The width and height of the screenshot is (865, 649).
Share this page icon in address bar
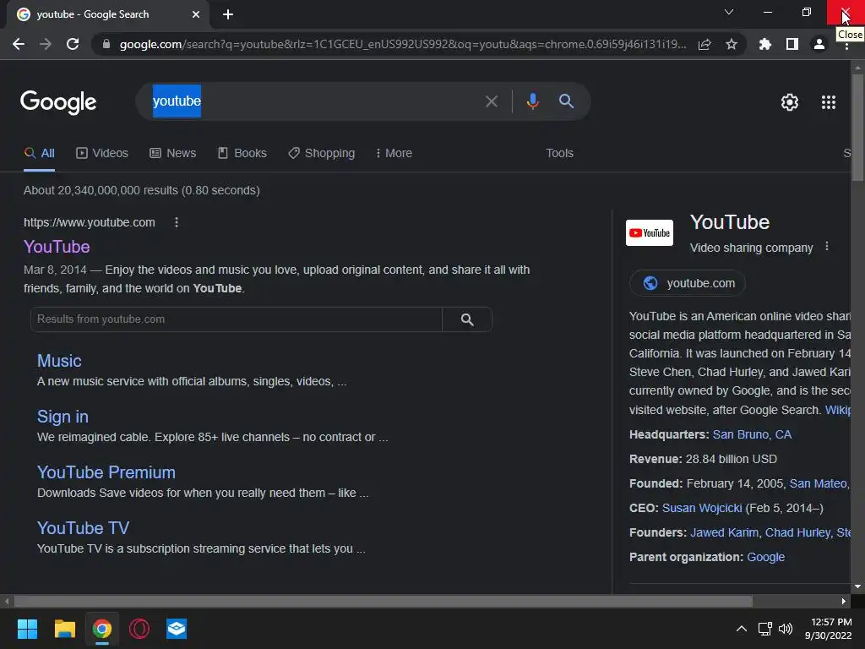tap(705, 44)
